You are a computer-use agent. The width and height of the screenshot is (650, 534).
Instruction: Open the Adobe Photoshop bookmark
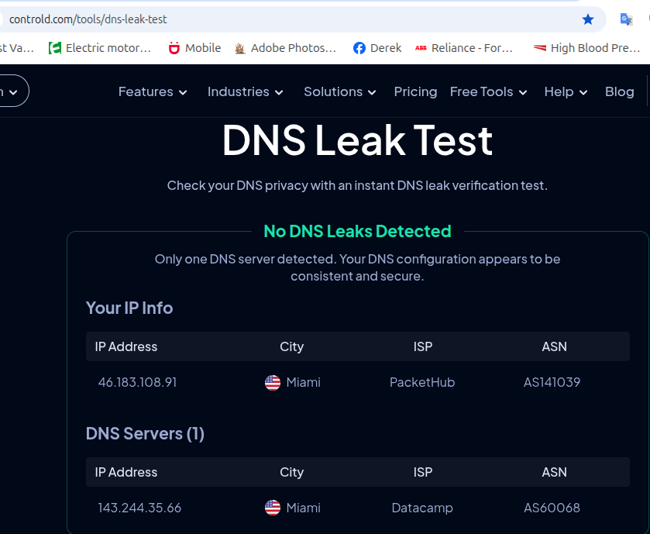click(285, 48)
